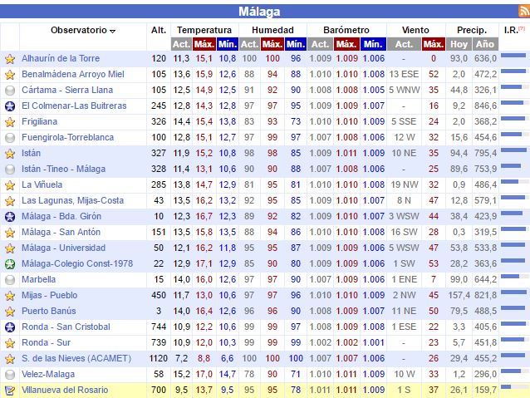530x398 pixels.
Task: Click the RSS feed icon in header
Action: point(522,12)
